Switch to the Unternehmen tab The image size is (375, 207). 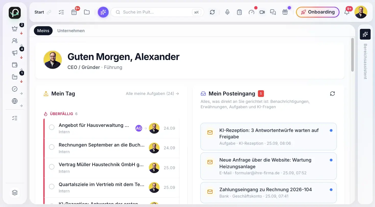pos(71,31)
